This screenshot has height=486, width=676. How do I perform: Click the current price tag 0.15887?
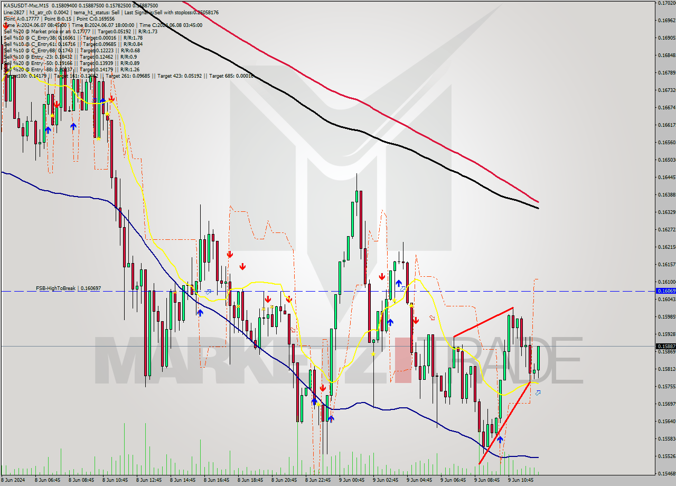(x=665, y=347)
